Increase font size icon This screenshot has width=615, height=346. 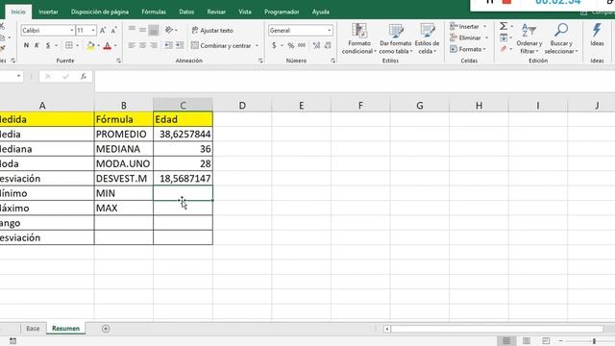(103, 30)
